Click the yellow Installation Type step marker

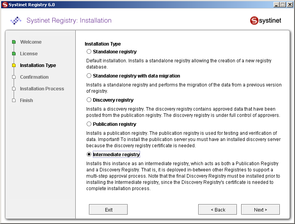point(14,65)
